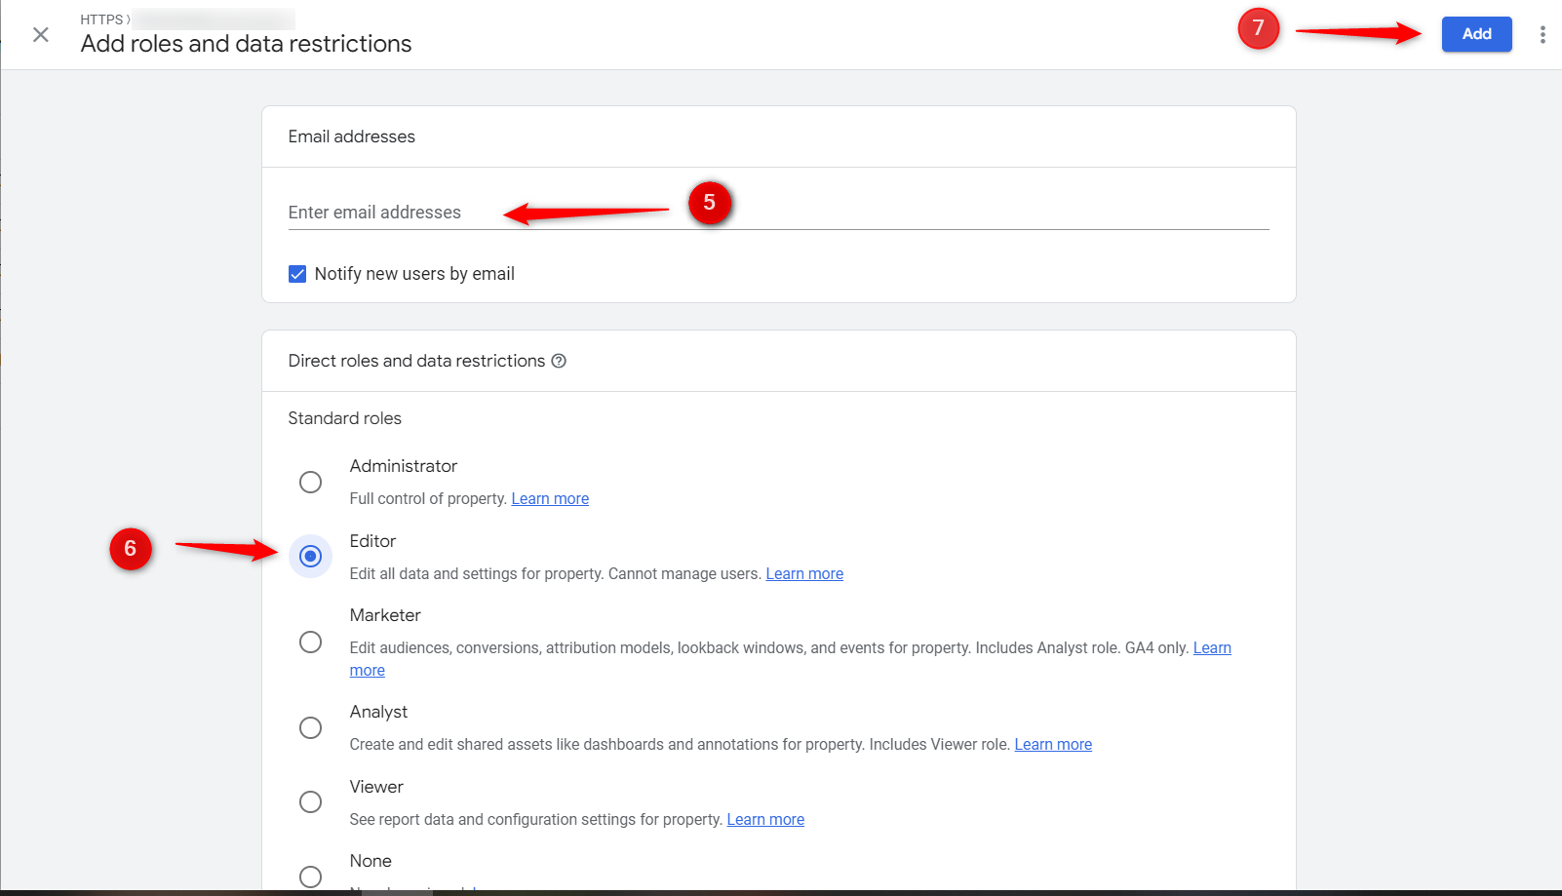
Task: Open Learn more link for Viewer
Action: point(765,820)
